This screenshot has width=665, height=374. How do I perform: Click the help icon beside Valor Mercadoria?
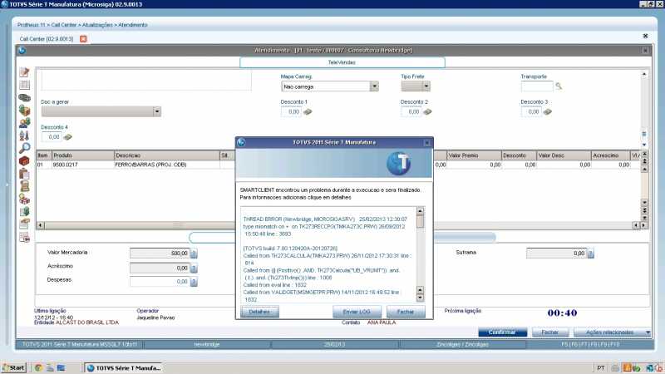(194, 253)
